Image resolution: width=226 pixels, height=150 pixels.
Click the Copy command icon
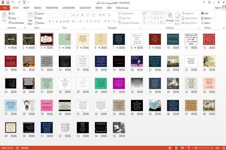(x=9, y=18)
